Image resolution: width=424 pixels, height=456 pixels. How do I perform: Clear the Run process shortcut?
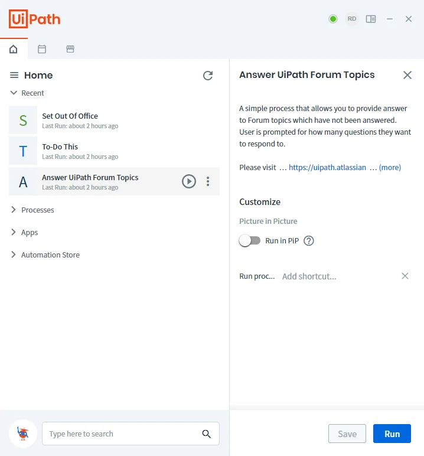click(x=405, y=276)
